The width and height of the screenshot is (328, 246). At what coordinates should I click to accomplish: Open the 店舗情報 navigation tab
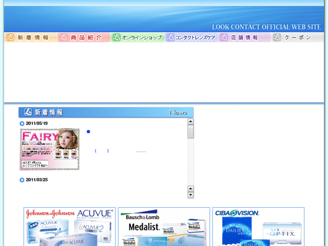(x=244, y=37)
